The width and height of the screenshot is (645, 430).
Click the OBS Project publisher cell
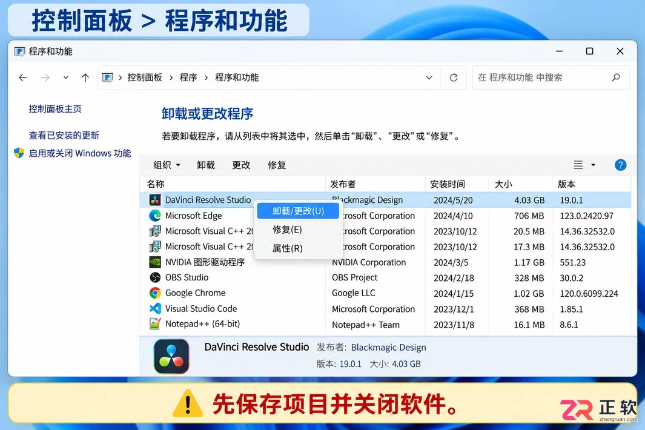354,277
